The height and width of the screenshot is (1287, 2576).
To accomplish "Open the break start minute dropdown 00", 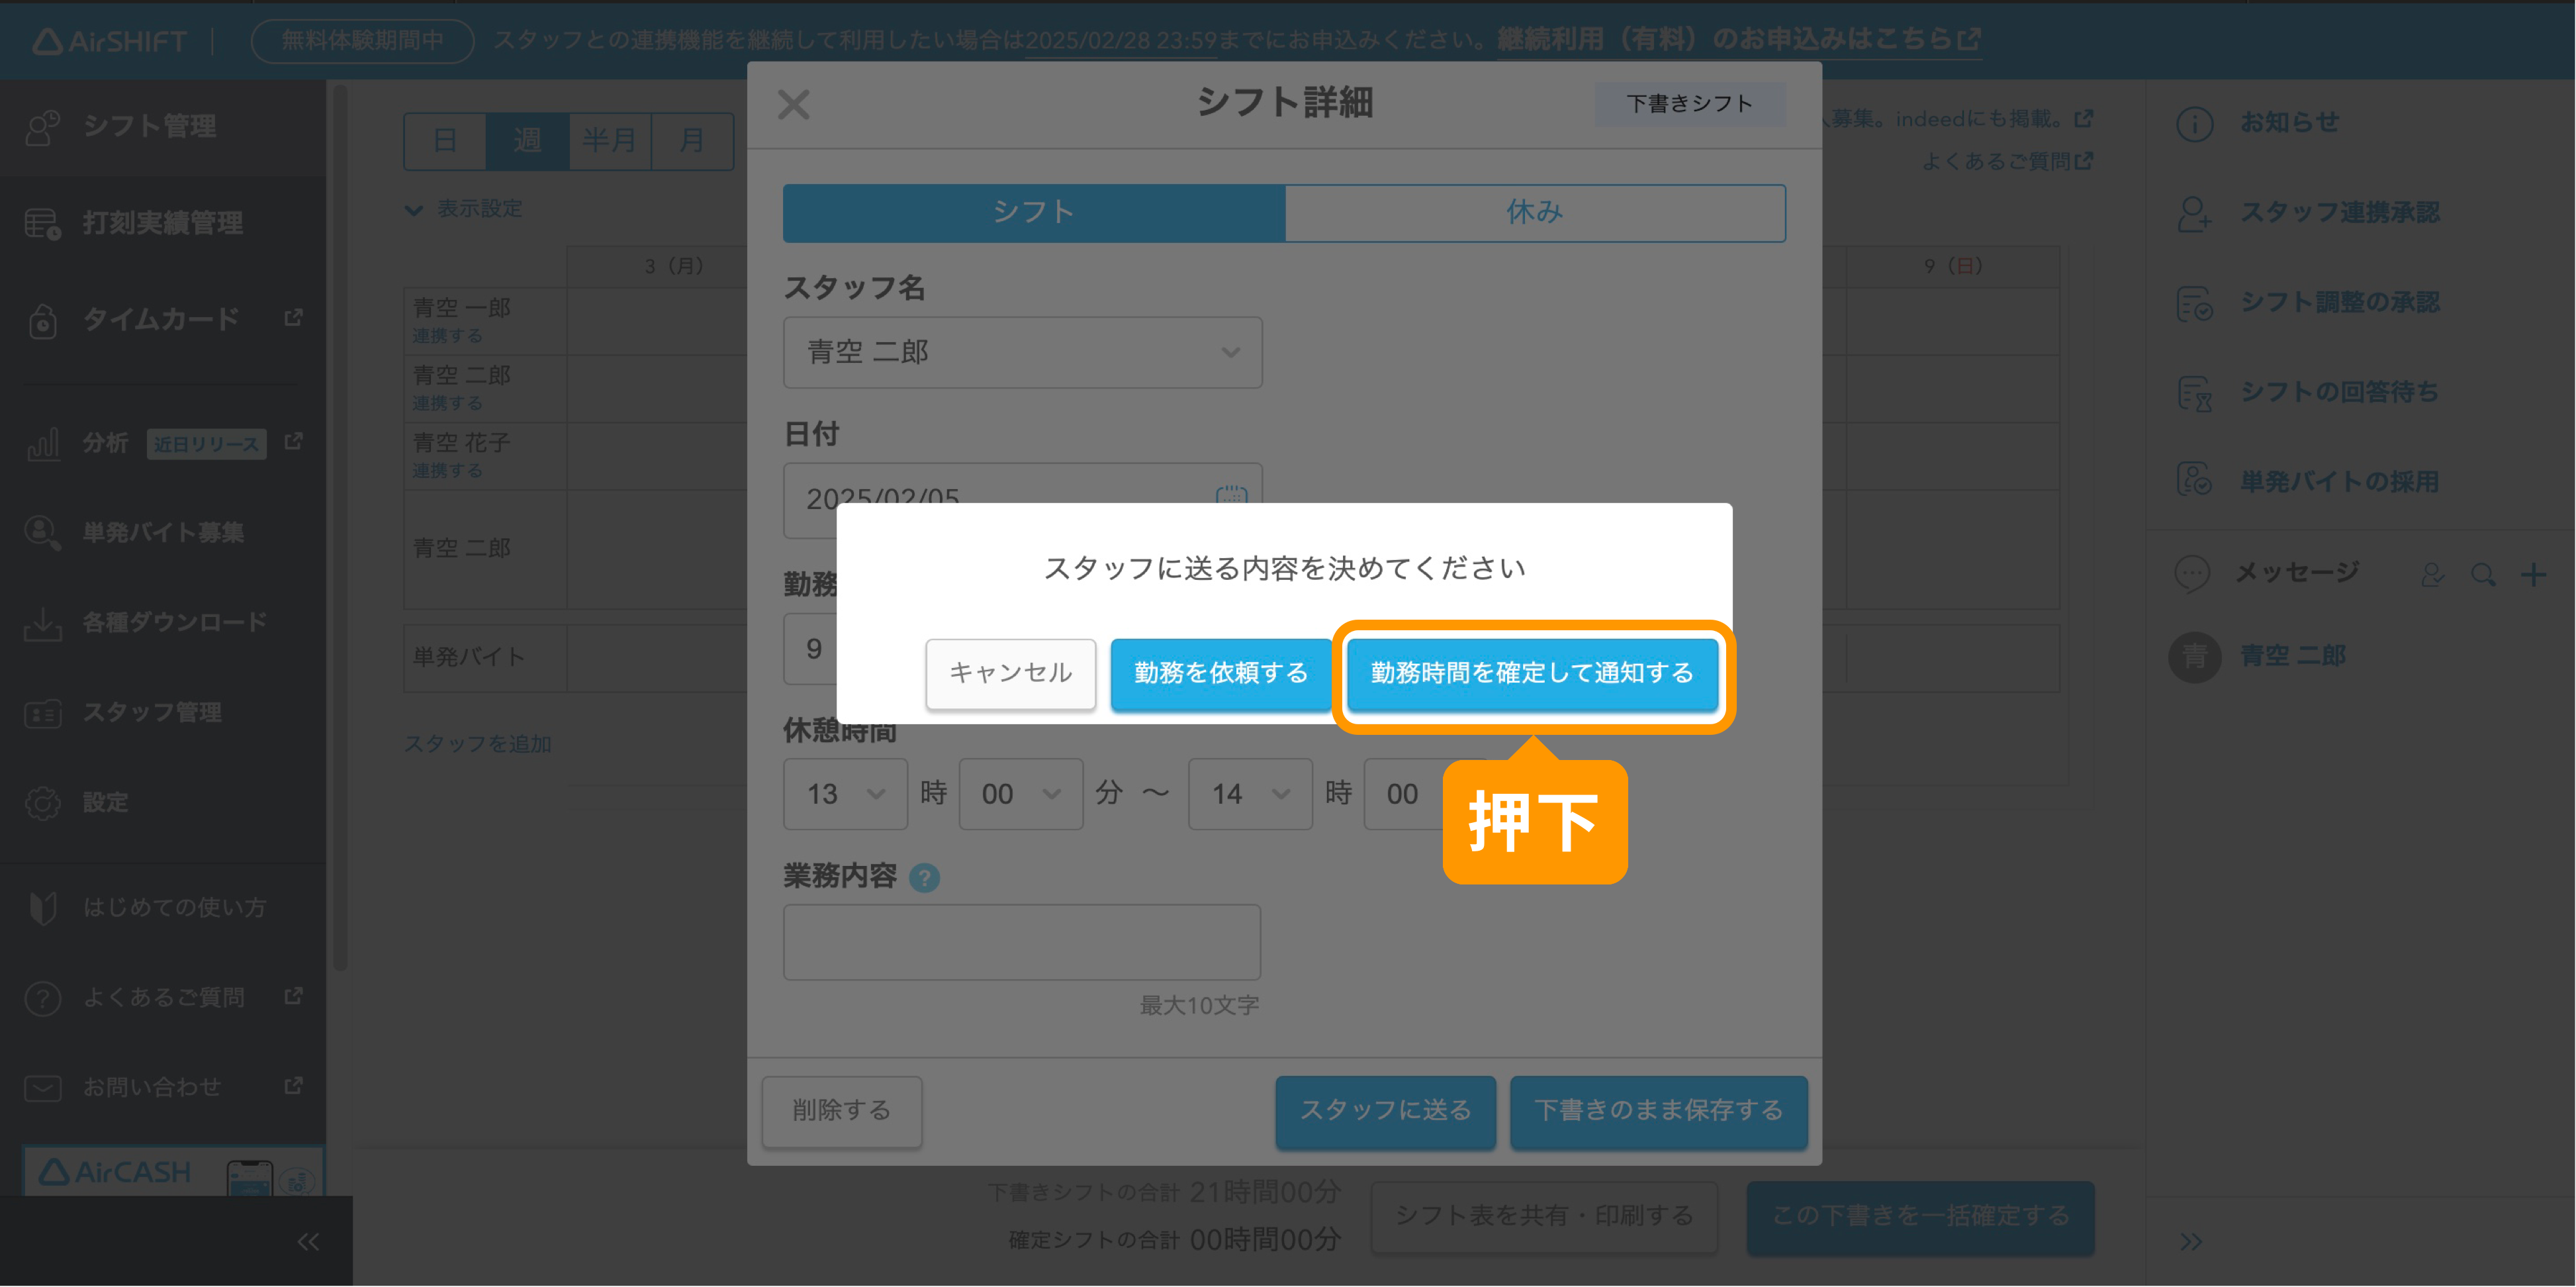I will [1020, 794].
